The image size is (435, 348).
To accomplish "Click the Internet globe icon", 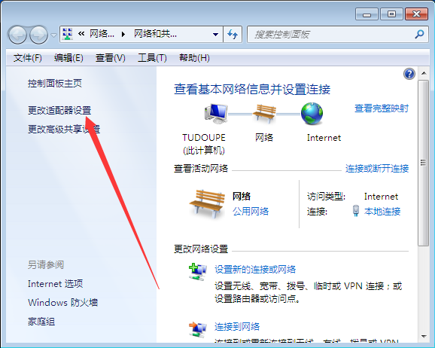I will pos(312,113).
